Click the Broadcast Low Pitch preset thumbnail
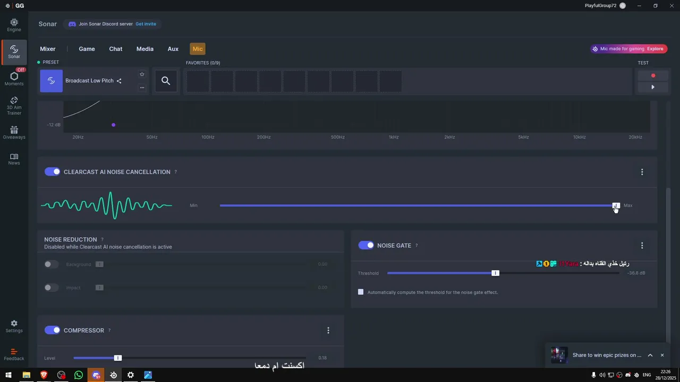This screenshot has width=680, height=382. click(x=51, y=81)
